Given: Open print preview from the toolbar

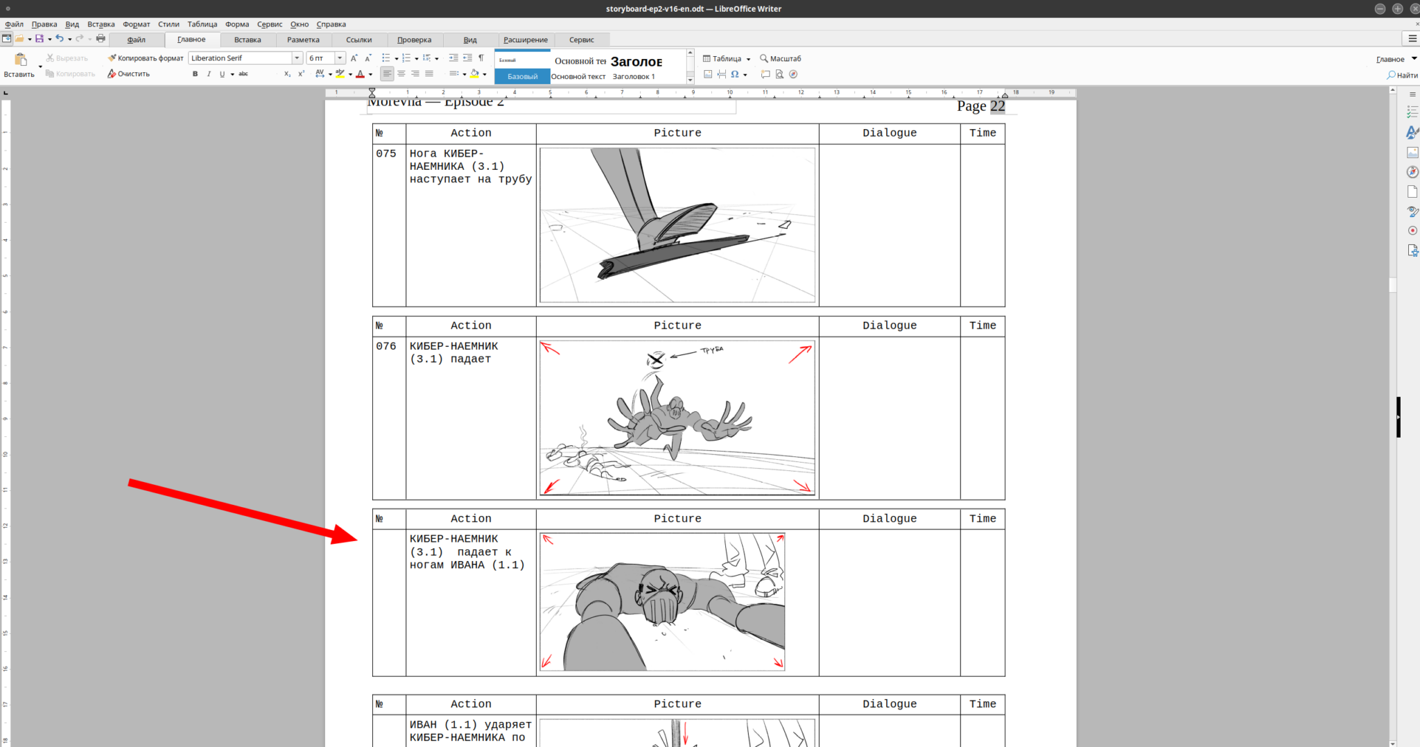Looking at the screenshot, I should click(779, 74).
